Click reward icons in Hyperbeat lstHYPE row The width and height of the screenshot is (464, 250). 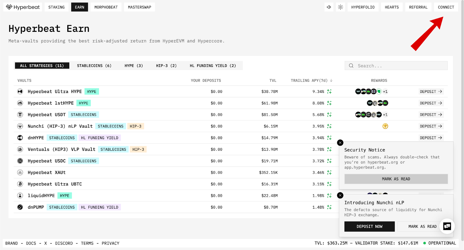tap(378, 103)
